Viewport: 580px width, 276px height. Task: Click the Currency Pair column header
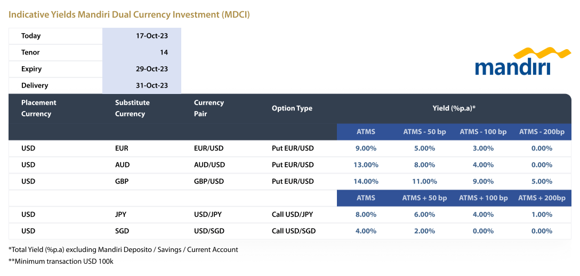tap(209, 108)
